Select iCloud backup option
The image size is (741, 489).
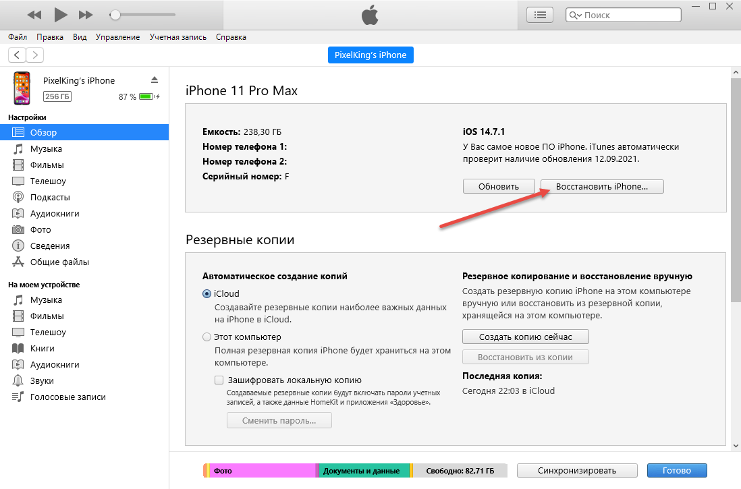click(207, 294)
